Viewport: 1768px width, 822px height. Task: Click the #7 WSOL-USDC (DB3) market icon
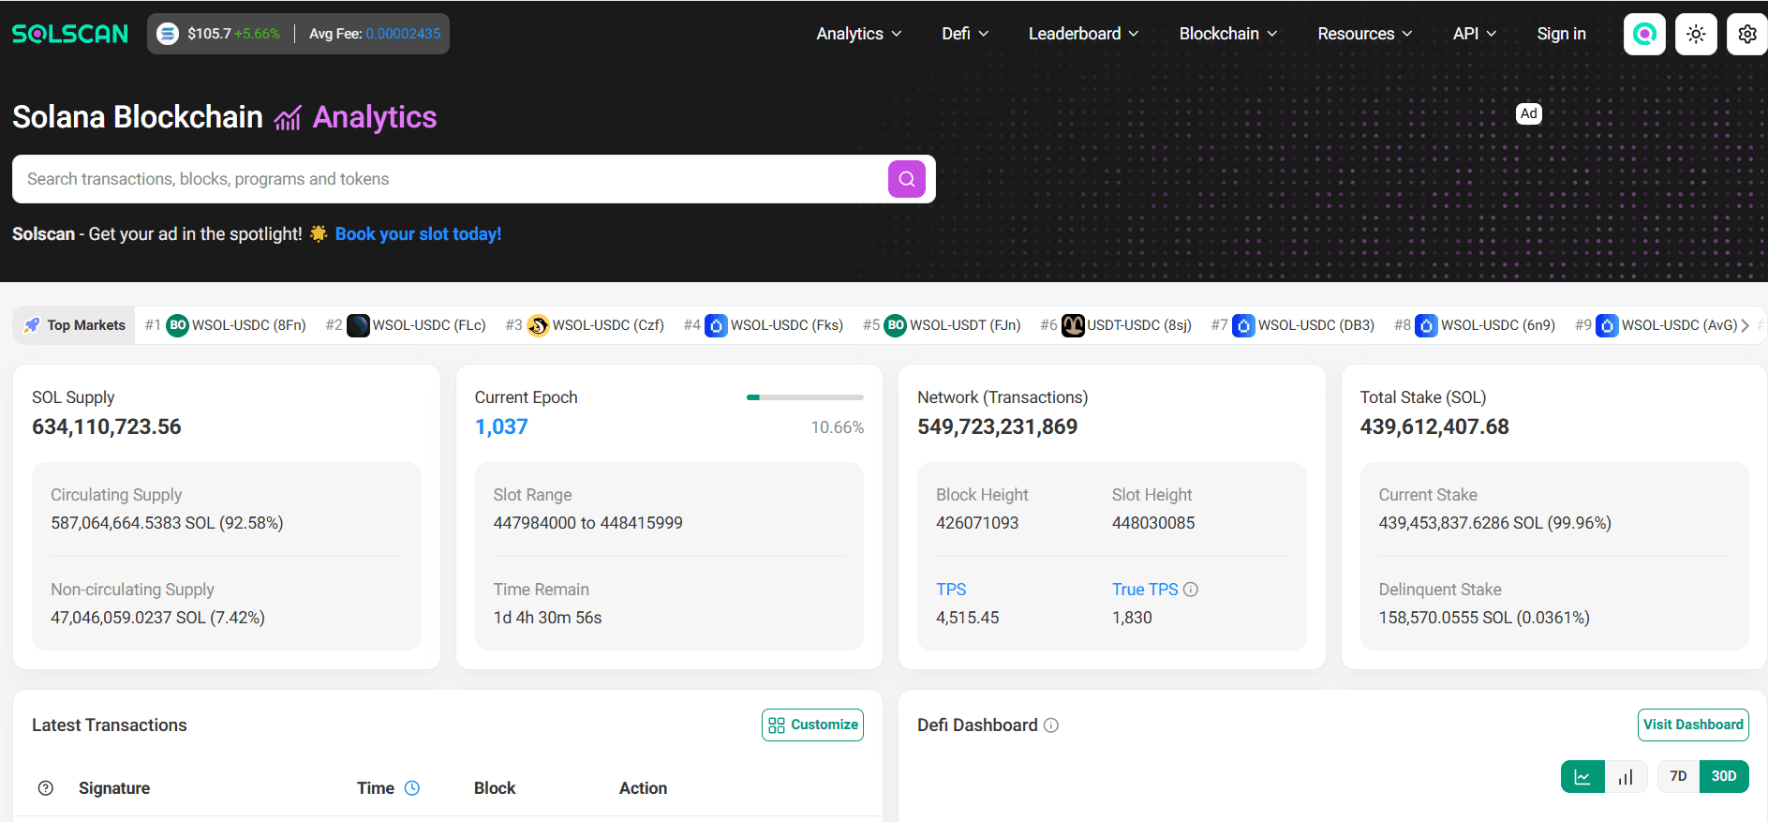pyautogui.click(x=1243, y=325)
